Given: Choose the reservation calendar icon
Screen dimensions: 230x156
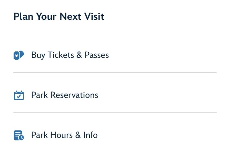Looking at the screenshot, I should click(19, 95).
